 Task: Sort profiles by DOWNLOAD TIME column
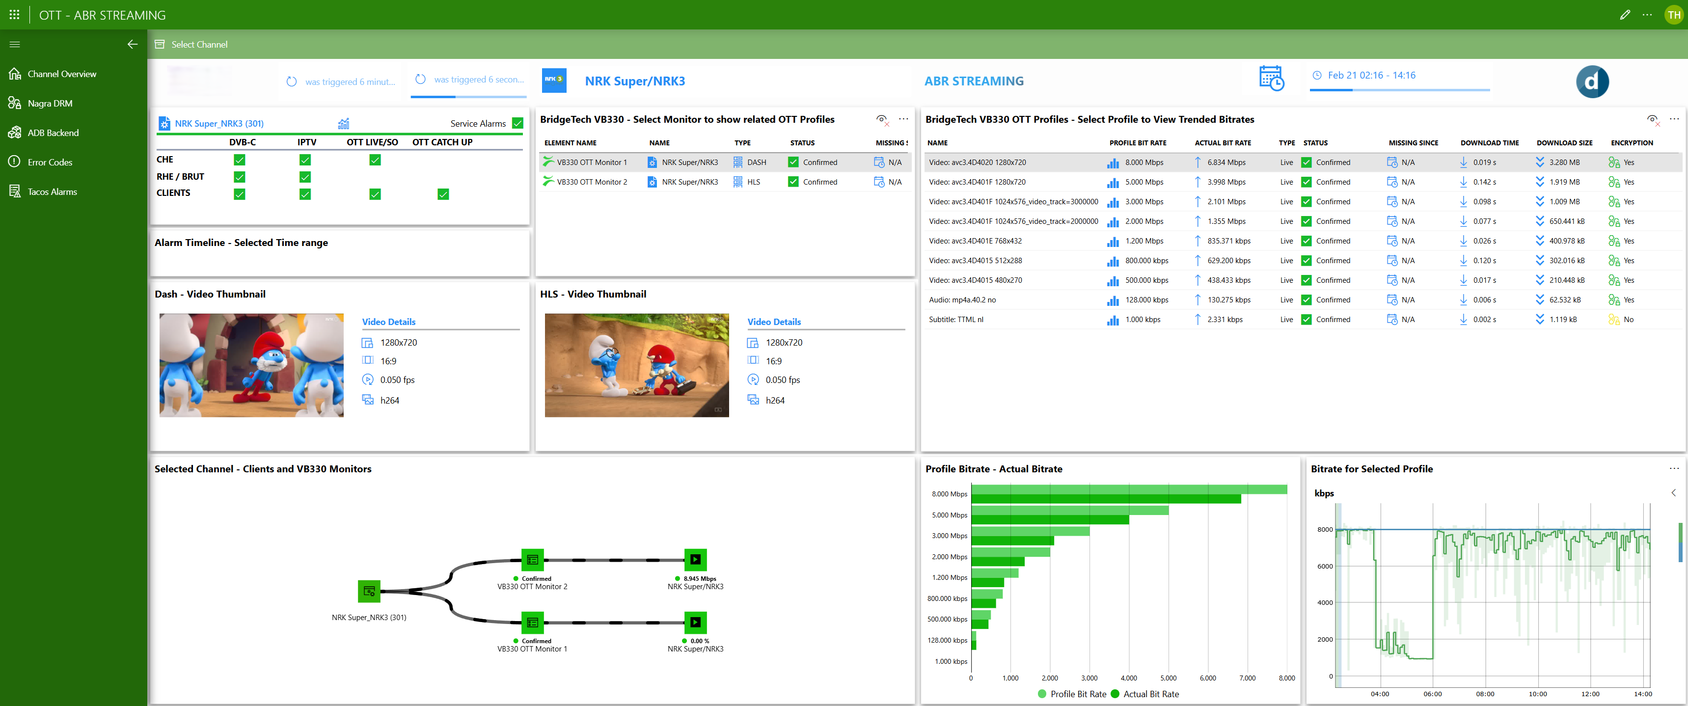pos(1490,143)
